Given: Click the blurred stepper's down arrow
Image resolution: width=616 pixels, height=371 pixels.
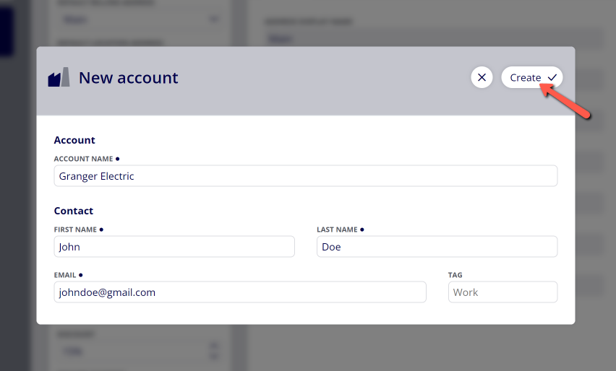Looking at the screenshot, I should (214, 357).
